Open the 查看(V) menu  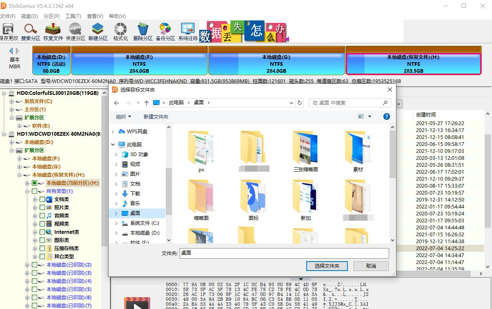95,16
